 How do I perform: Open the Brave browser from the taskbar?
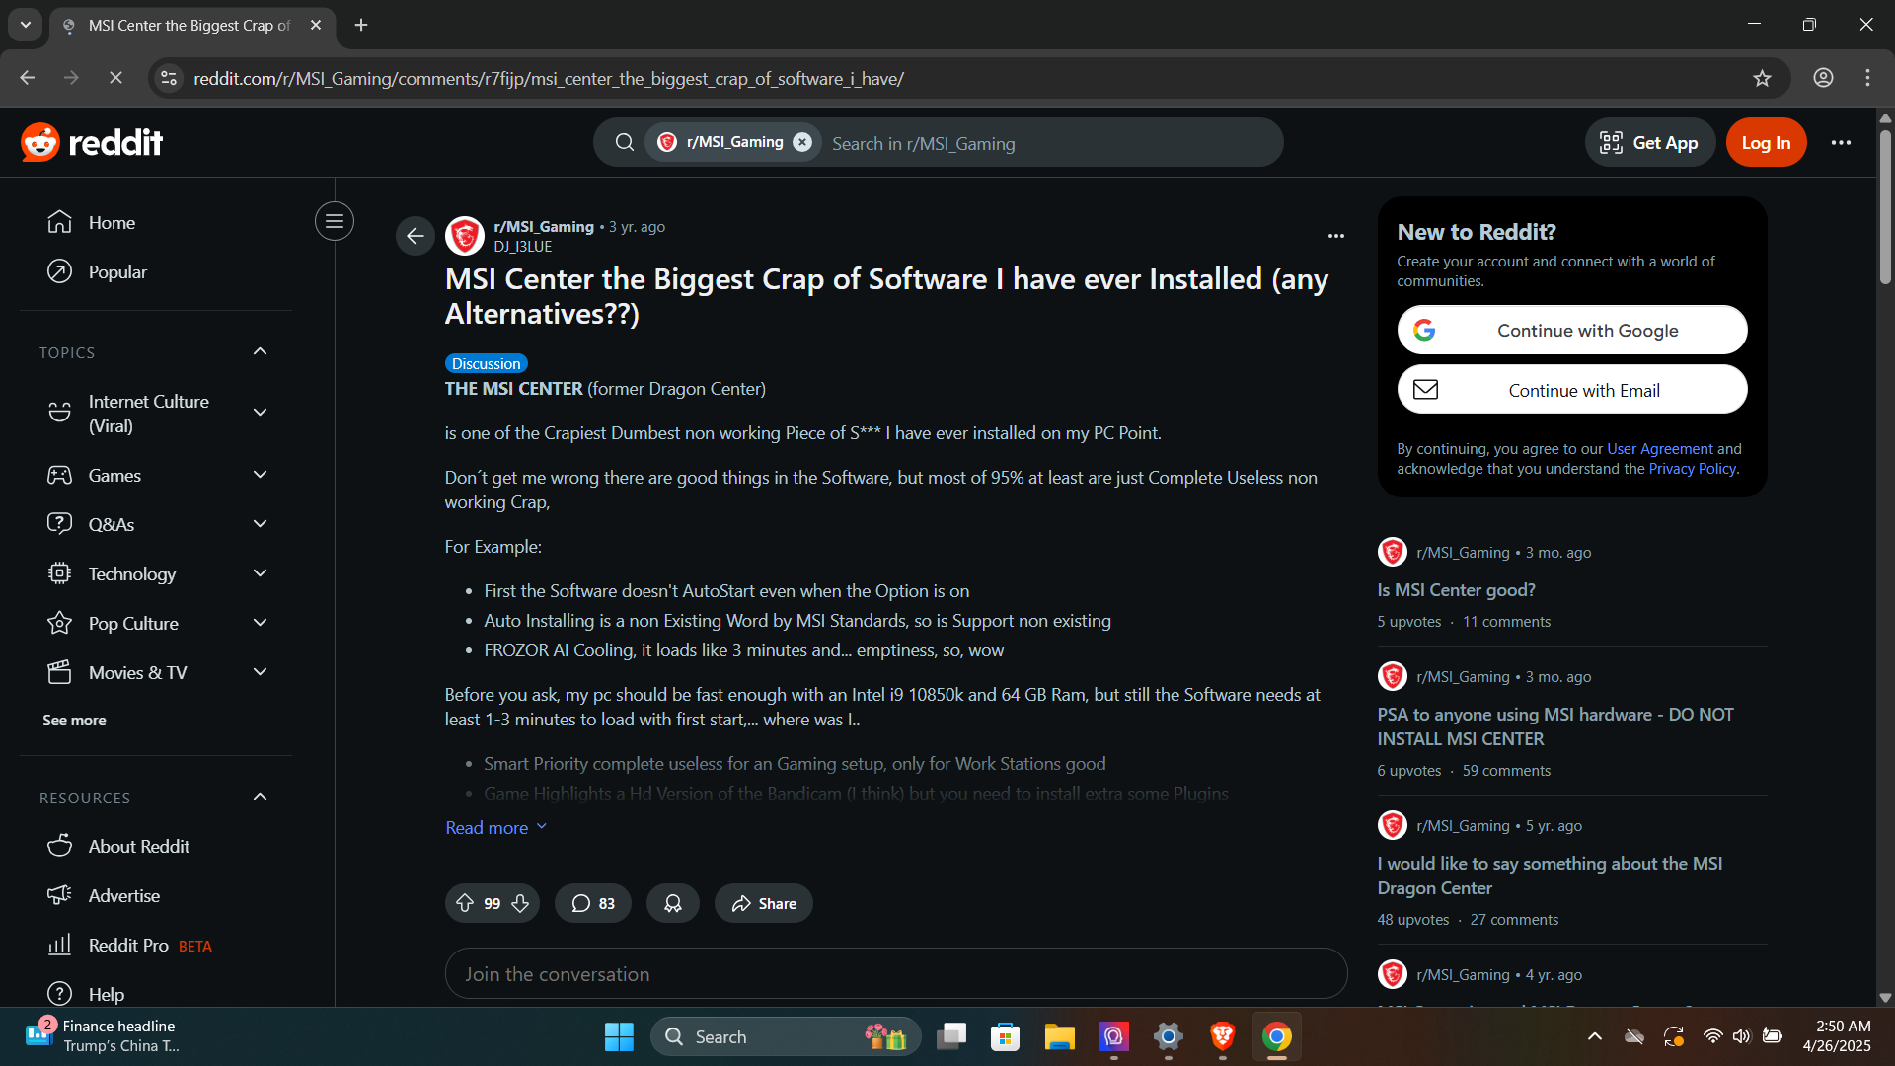tap(1222, 1036)
